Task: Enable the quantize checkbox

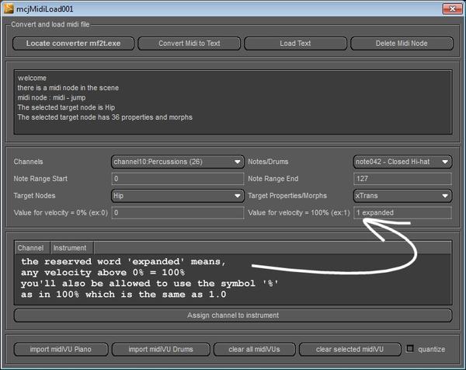Action: [x=410, y=348]
